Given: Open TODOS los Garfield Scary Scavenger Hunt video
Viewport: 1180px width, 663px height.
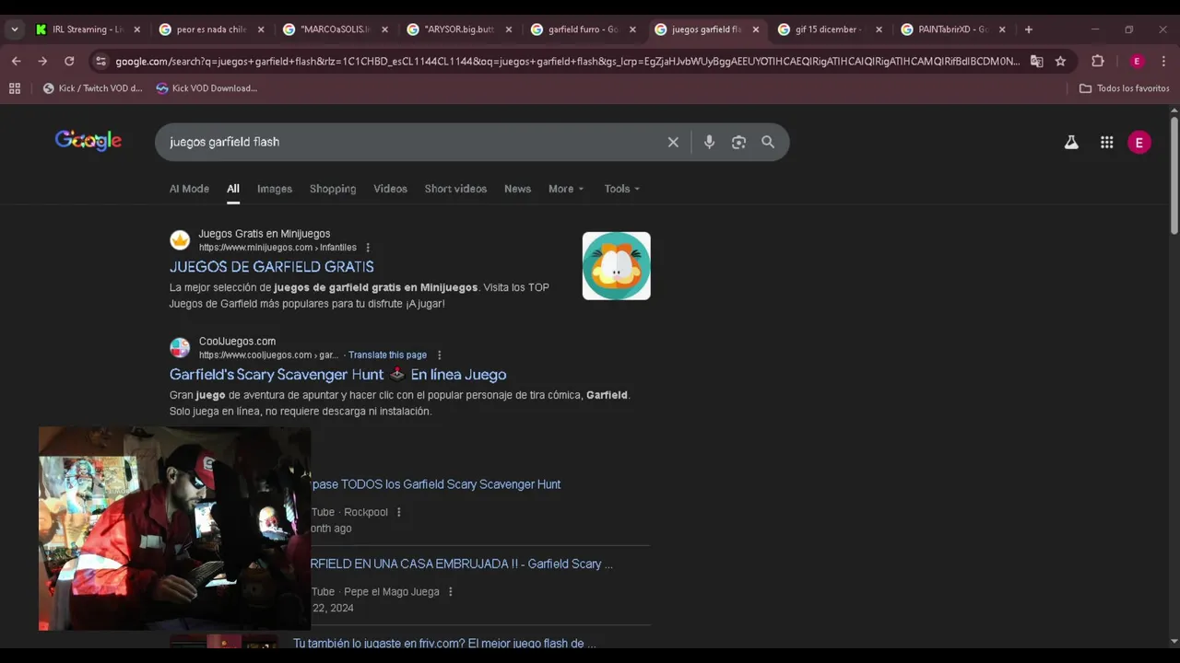Looking at the screenshot, I should point(436,484).
